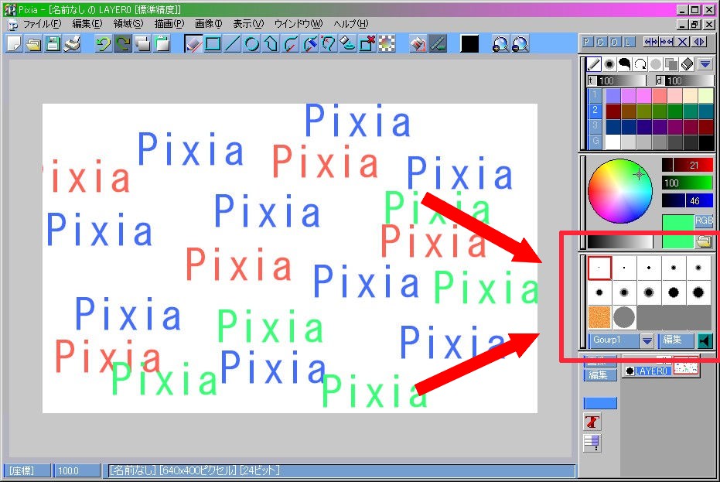Open the ヘルプ(H) menu

coord(351,24)
